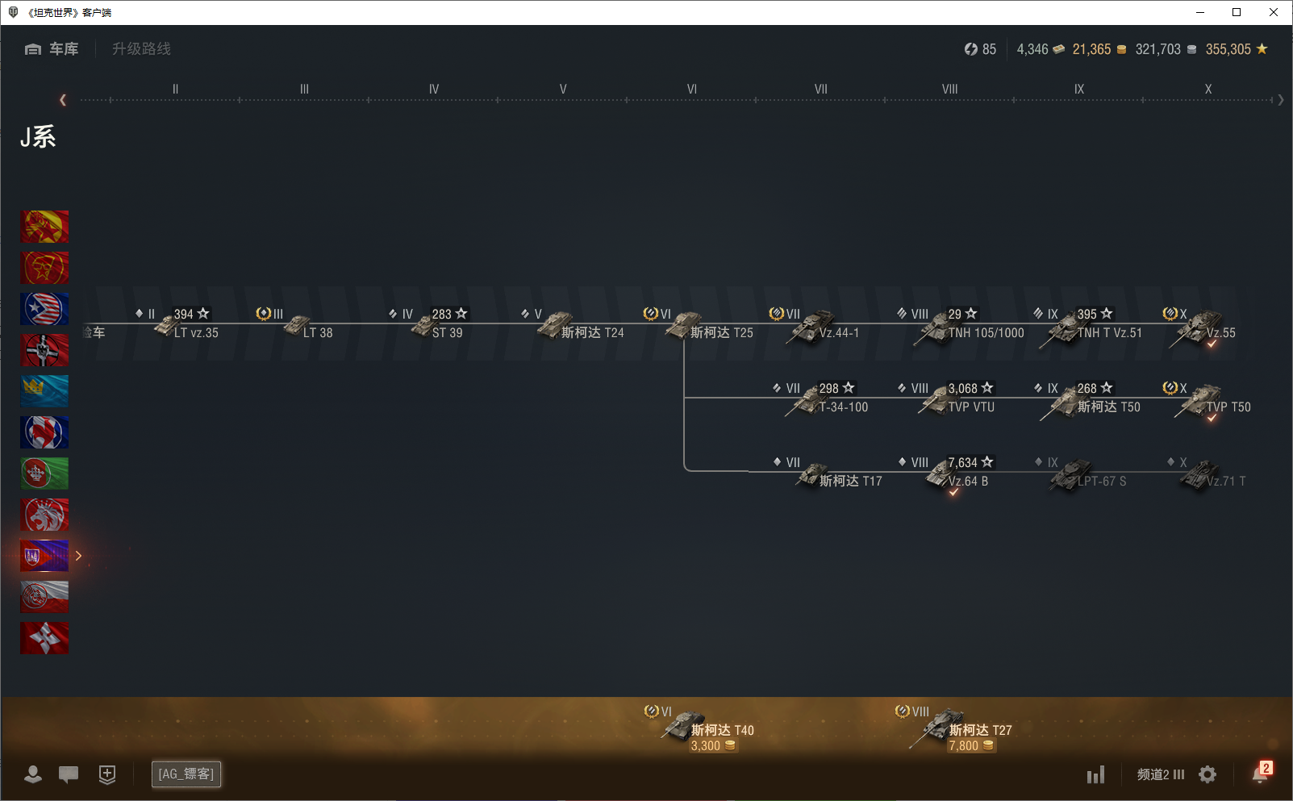Screen dimensions: 1293x801
Task: Open the settings gear icon
Action: click(x=1207, y=774)
